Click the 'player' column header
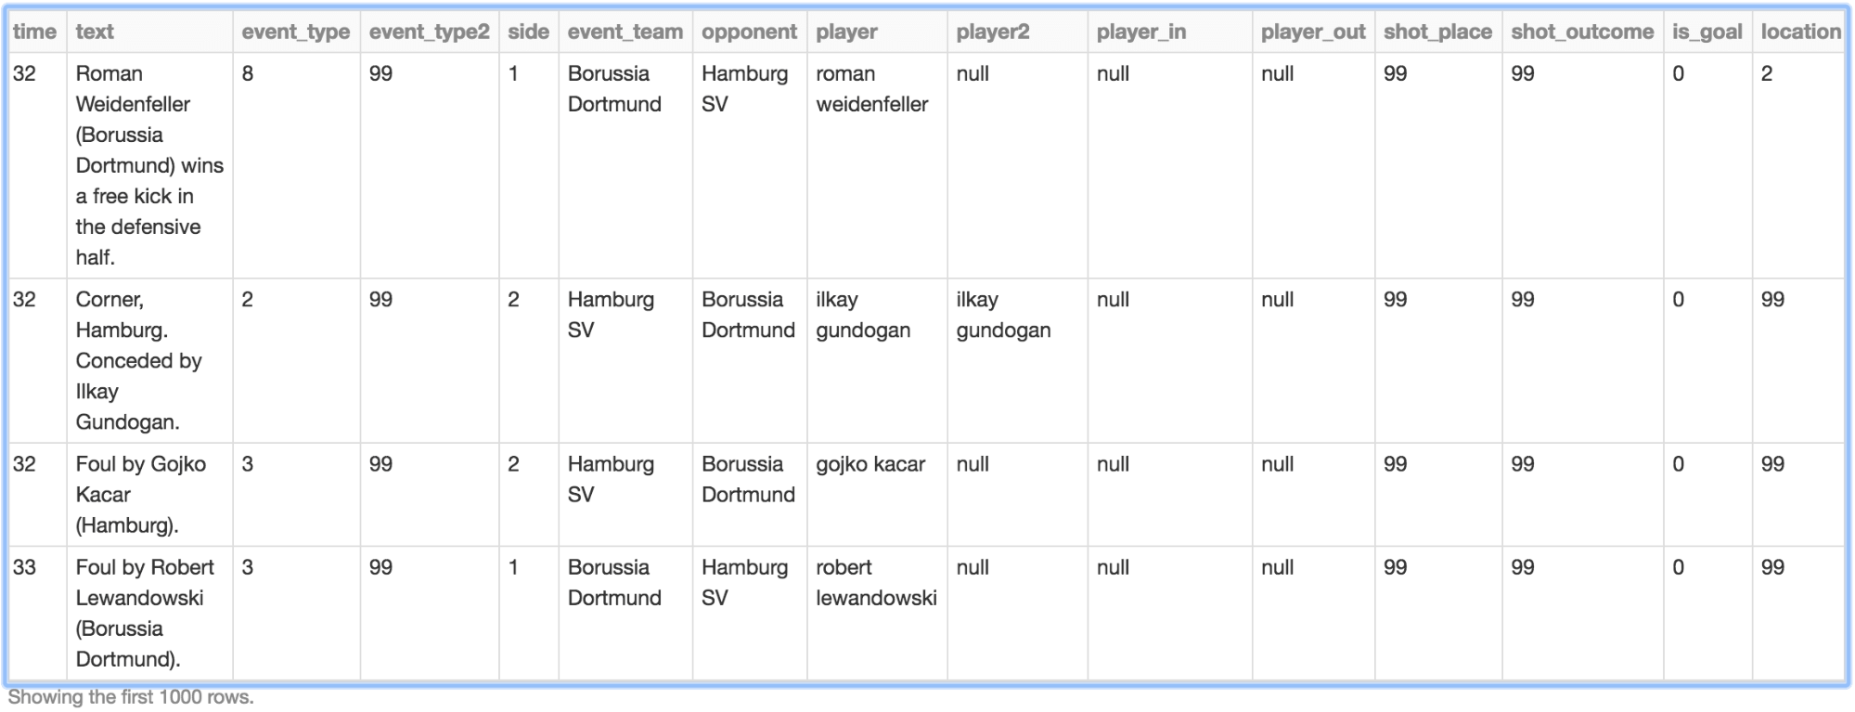The image size is (1855, 712). (x=846, y=32)
